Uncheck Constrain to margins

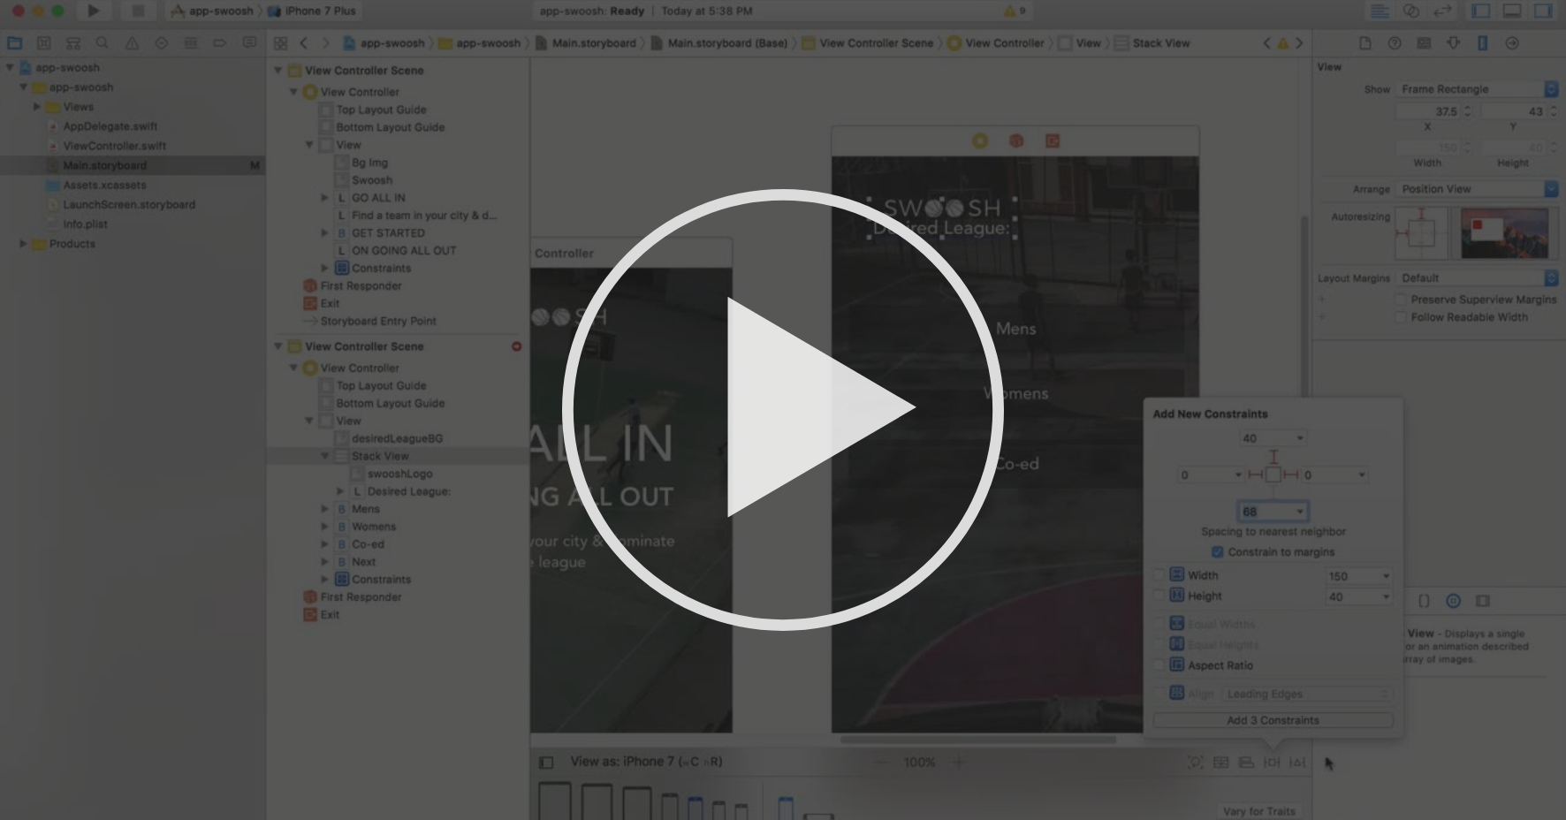(x=1219, y=551)
